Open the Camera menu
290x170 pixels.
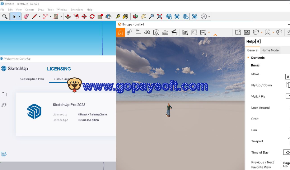[x=30, y=10]
